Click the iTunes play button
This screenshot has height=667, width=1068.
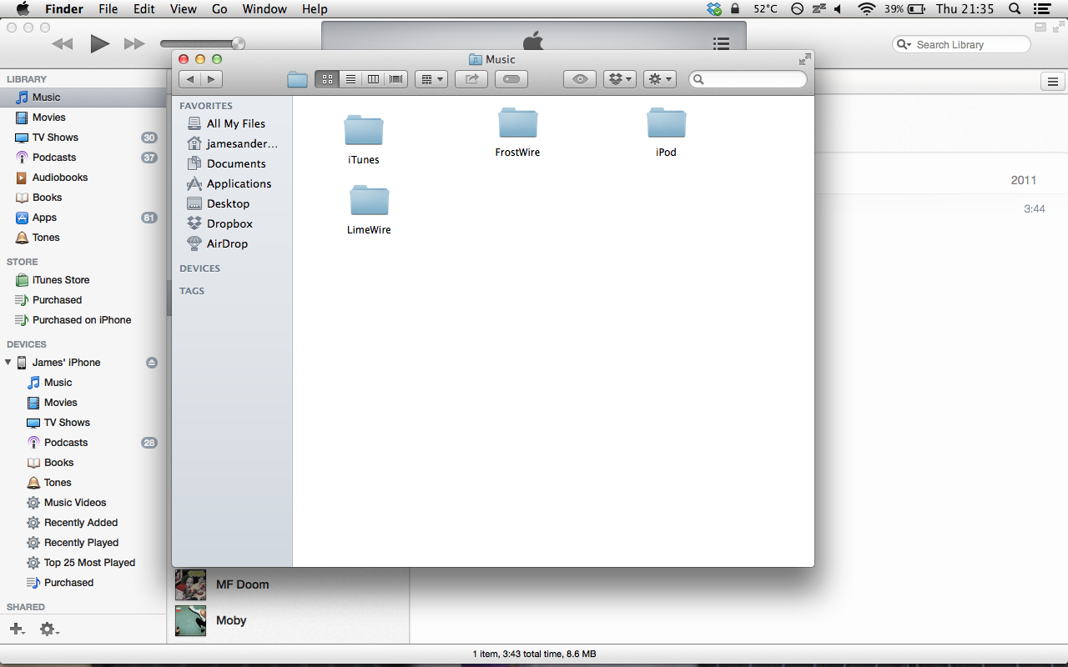[x=99, y=43]
